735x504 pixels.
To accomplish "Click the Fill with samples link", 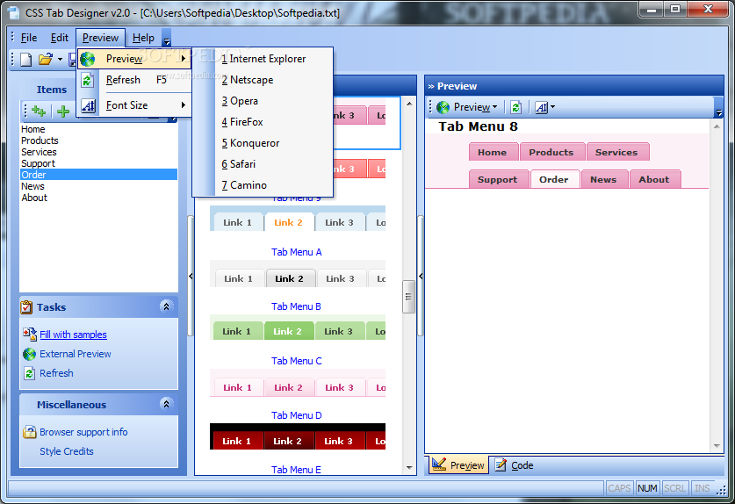I will (73, 335).
